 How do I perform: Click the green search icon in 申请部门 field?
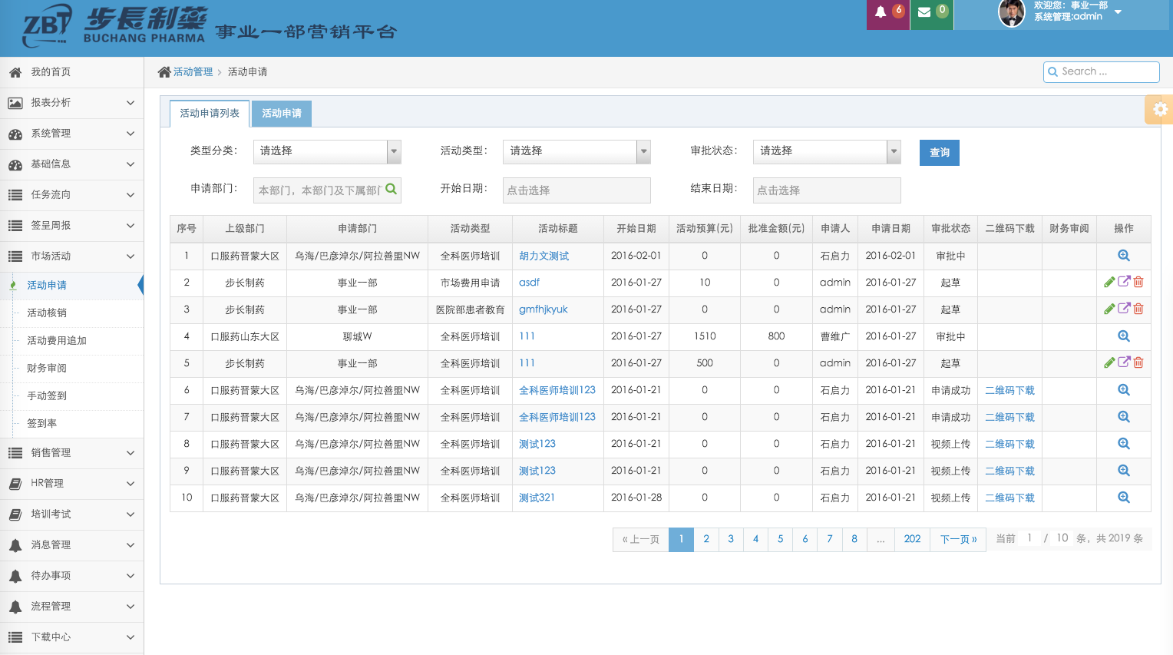[391, 189]
